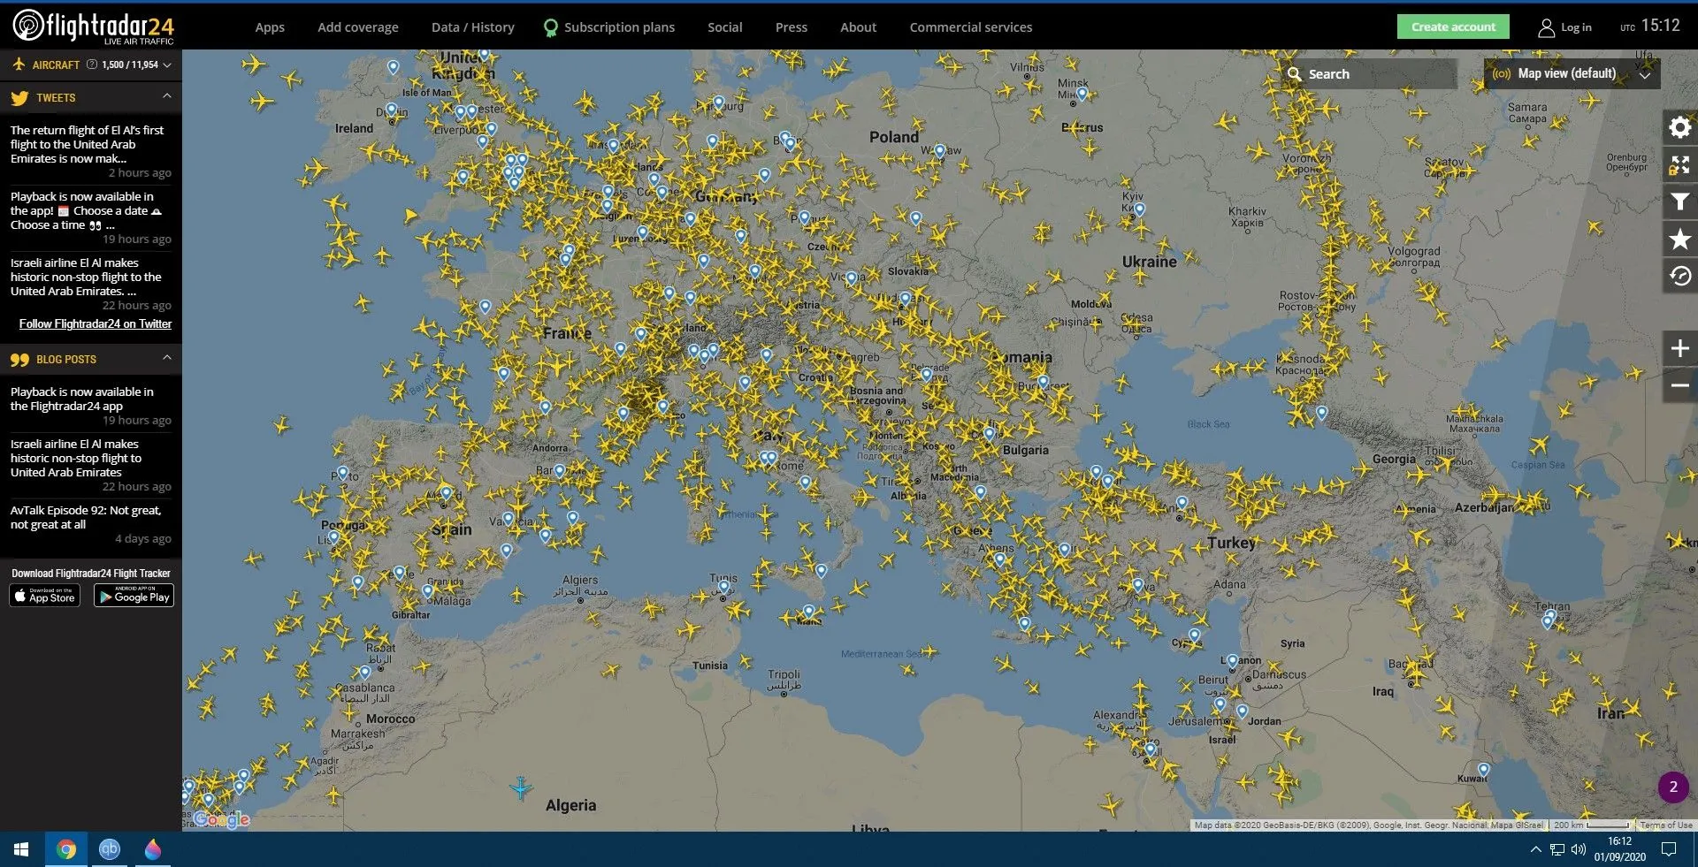Click the Create account button
The width and height of the screenshot is (1698, 867).
(x=1453, y=27)
